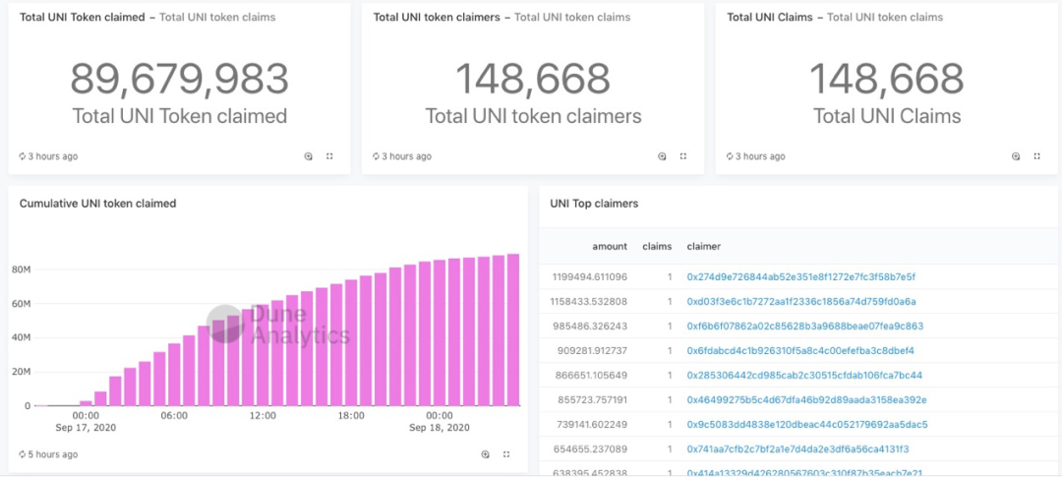This screenshot has height=477, width=1062.
Task: Click the claimer column header
Action: pyautogui.click(x=703, y=246)
